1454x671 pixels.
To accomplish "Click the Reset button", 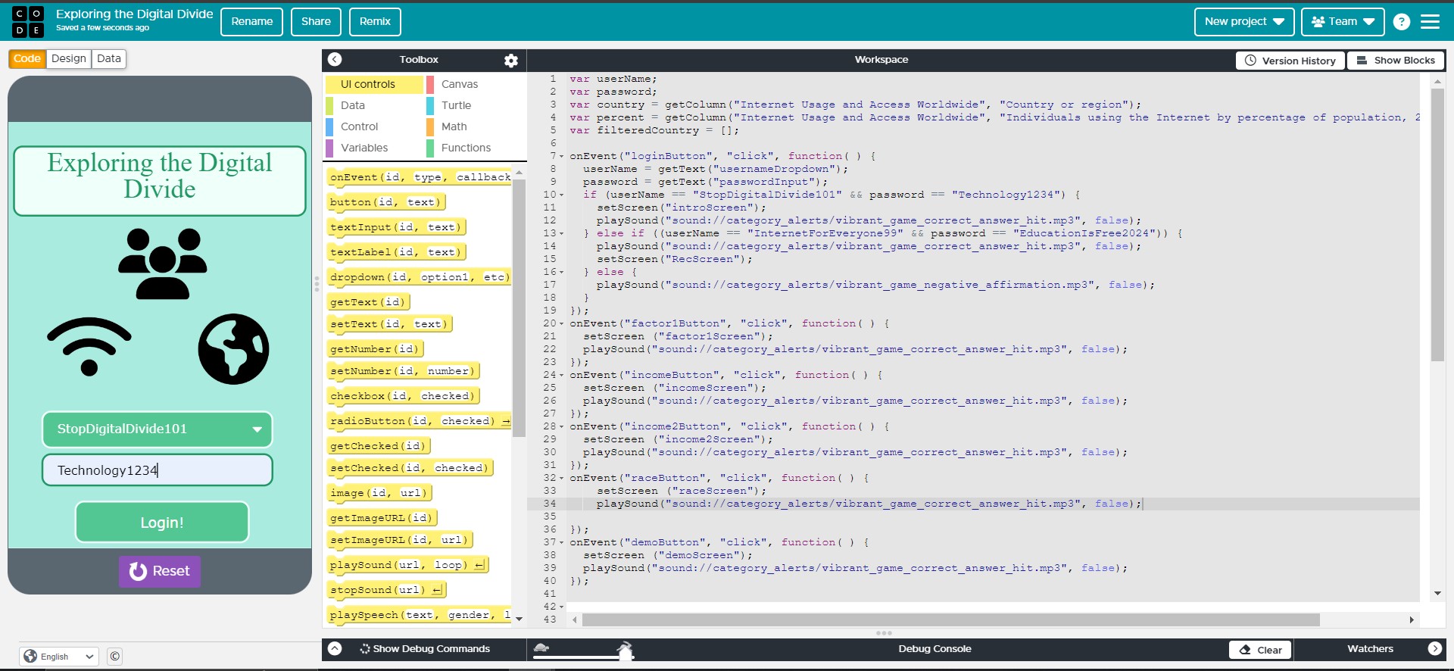I will pos(160,571).
